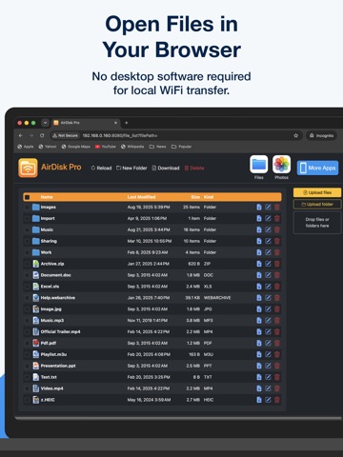The height and width of the screenshot is (457, 343).
Task: Click the trash icon for Images row
Action: click(277, 208)
